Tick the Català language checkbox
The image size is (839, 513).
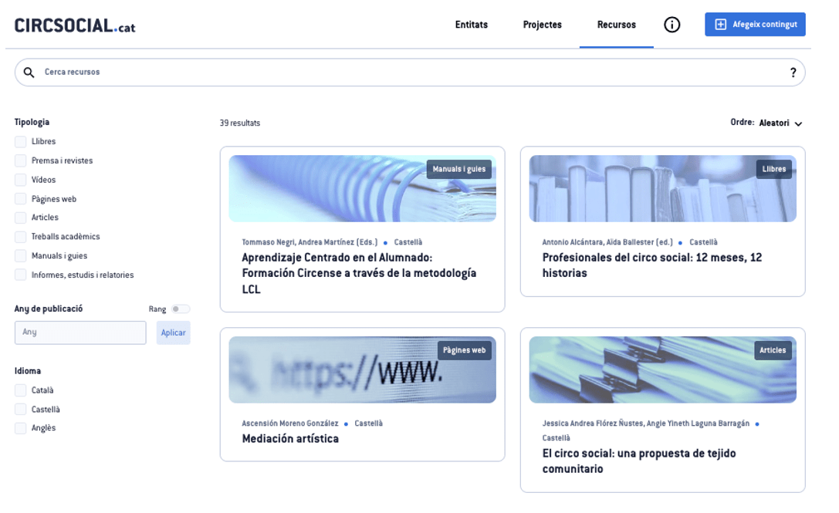(21, 390)
